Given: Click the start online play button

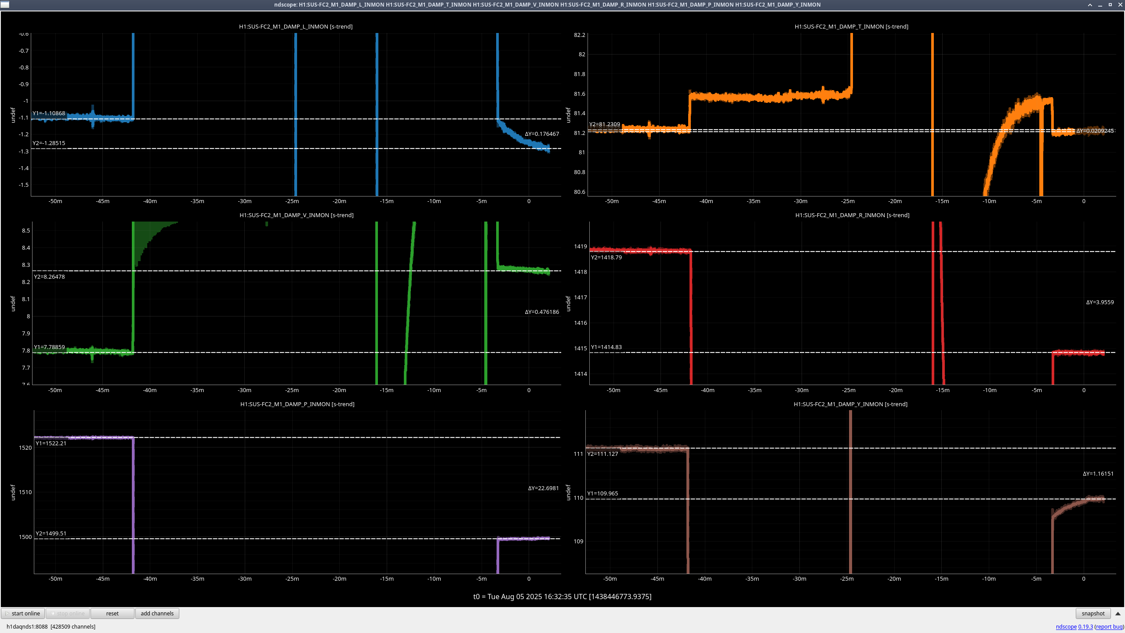Looking at the screenshot, I should tap(23, 613).
